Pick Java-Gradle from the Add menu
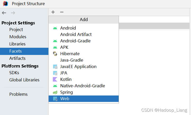Screen dimensions: 191x115 pyautogui.click(x=84, y=60)
